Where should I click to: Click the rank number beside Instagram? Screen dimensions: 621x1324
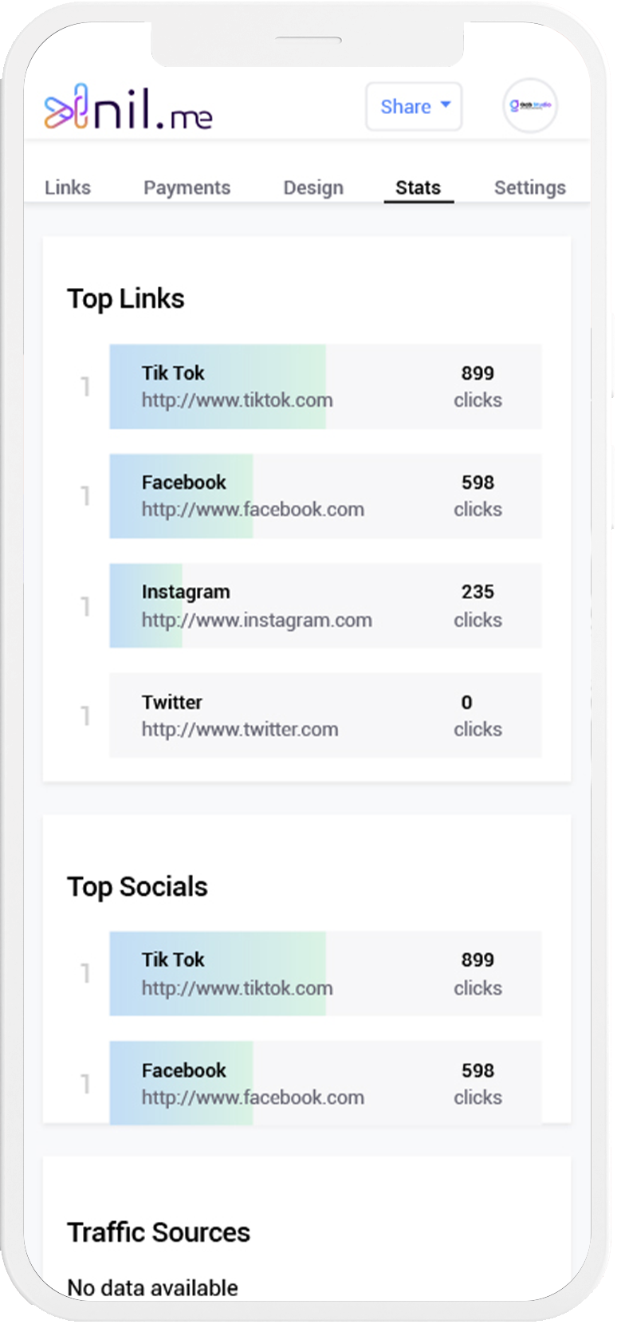pyautogui.click(x=85, y=607)
